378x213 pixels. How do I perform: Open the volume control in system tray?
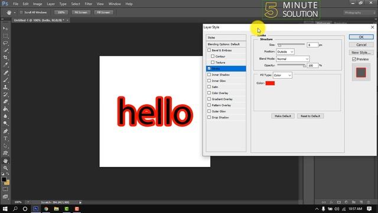click(337, 209)
